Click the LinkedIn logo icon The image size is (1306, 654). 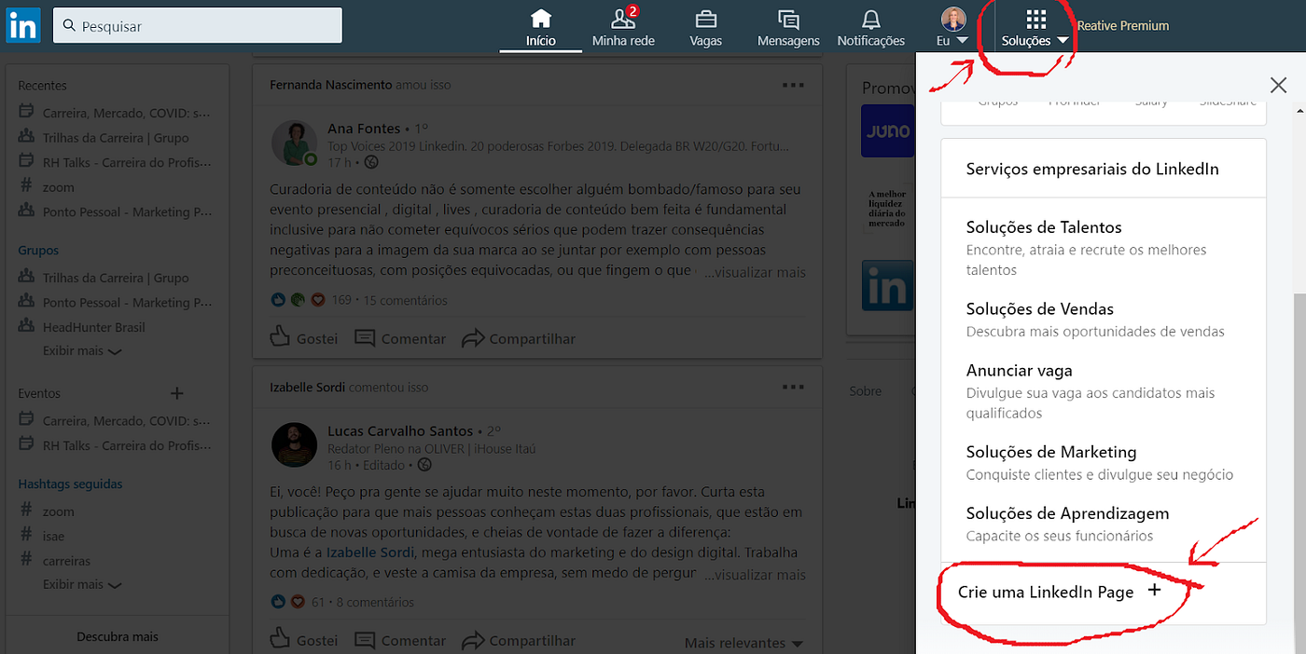(23, 25)
